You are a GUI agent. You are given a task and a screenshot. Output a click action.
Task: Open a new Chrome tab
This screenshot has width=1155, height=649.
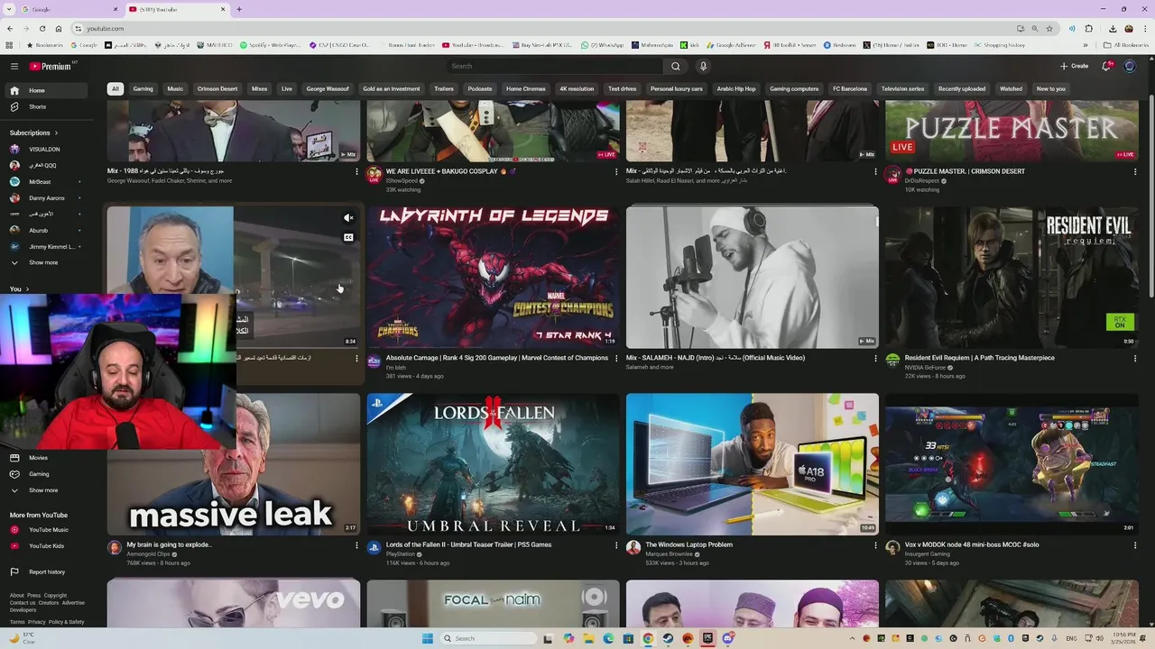click(238, 9)
